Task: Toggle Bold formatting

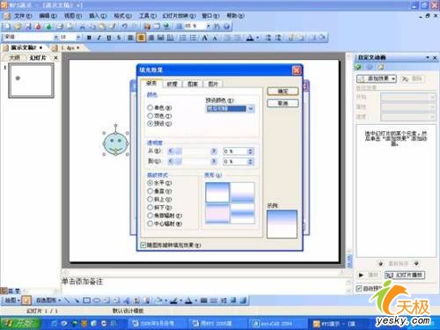Action: pyautogui.click(x=89, y=38)
